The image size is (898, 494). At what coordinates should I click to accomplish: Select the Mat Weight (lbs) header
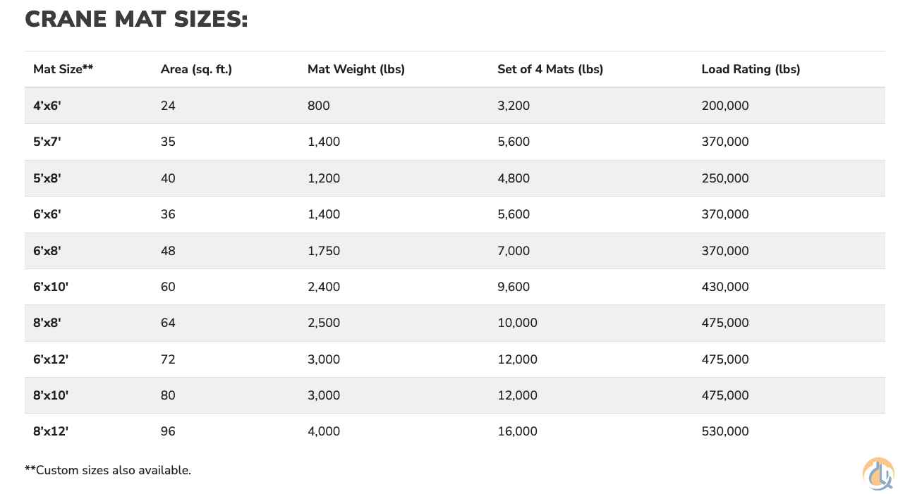pos(356,69)
